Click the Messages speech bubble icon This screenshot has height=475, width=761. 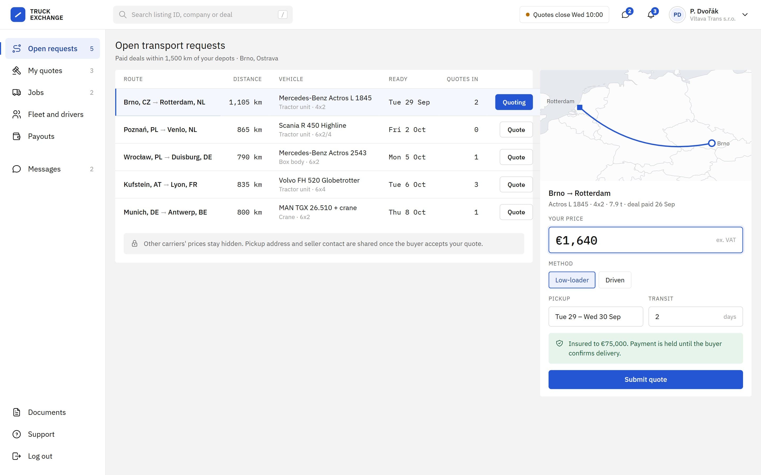[17, 169]
